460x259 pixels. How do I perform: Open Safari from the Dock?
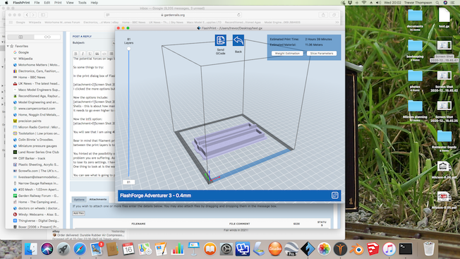(x=80, y=249)
